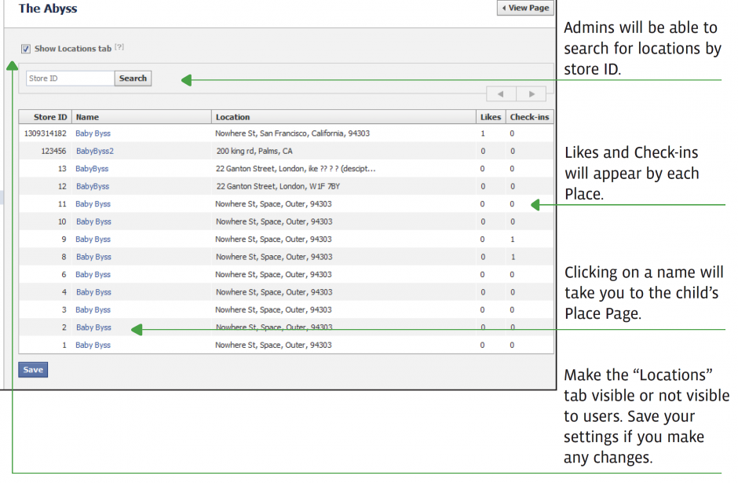
Task: Open BabyByss link for store ID 12
Action: (93, 186)
